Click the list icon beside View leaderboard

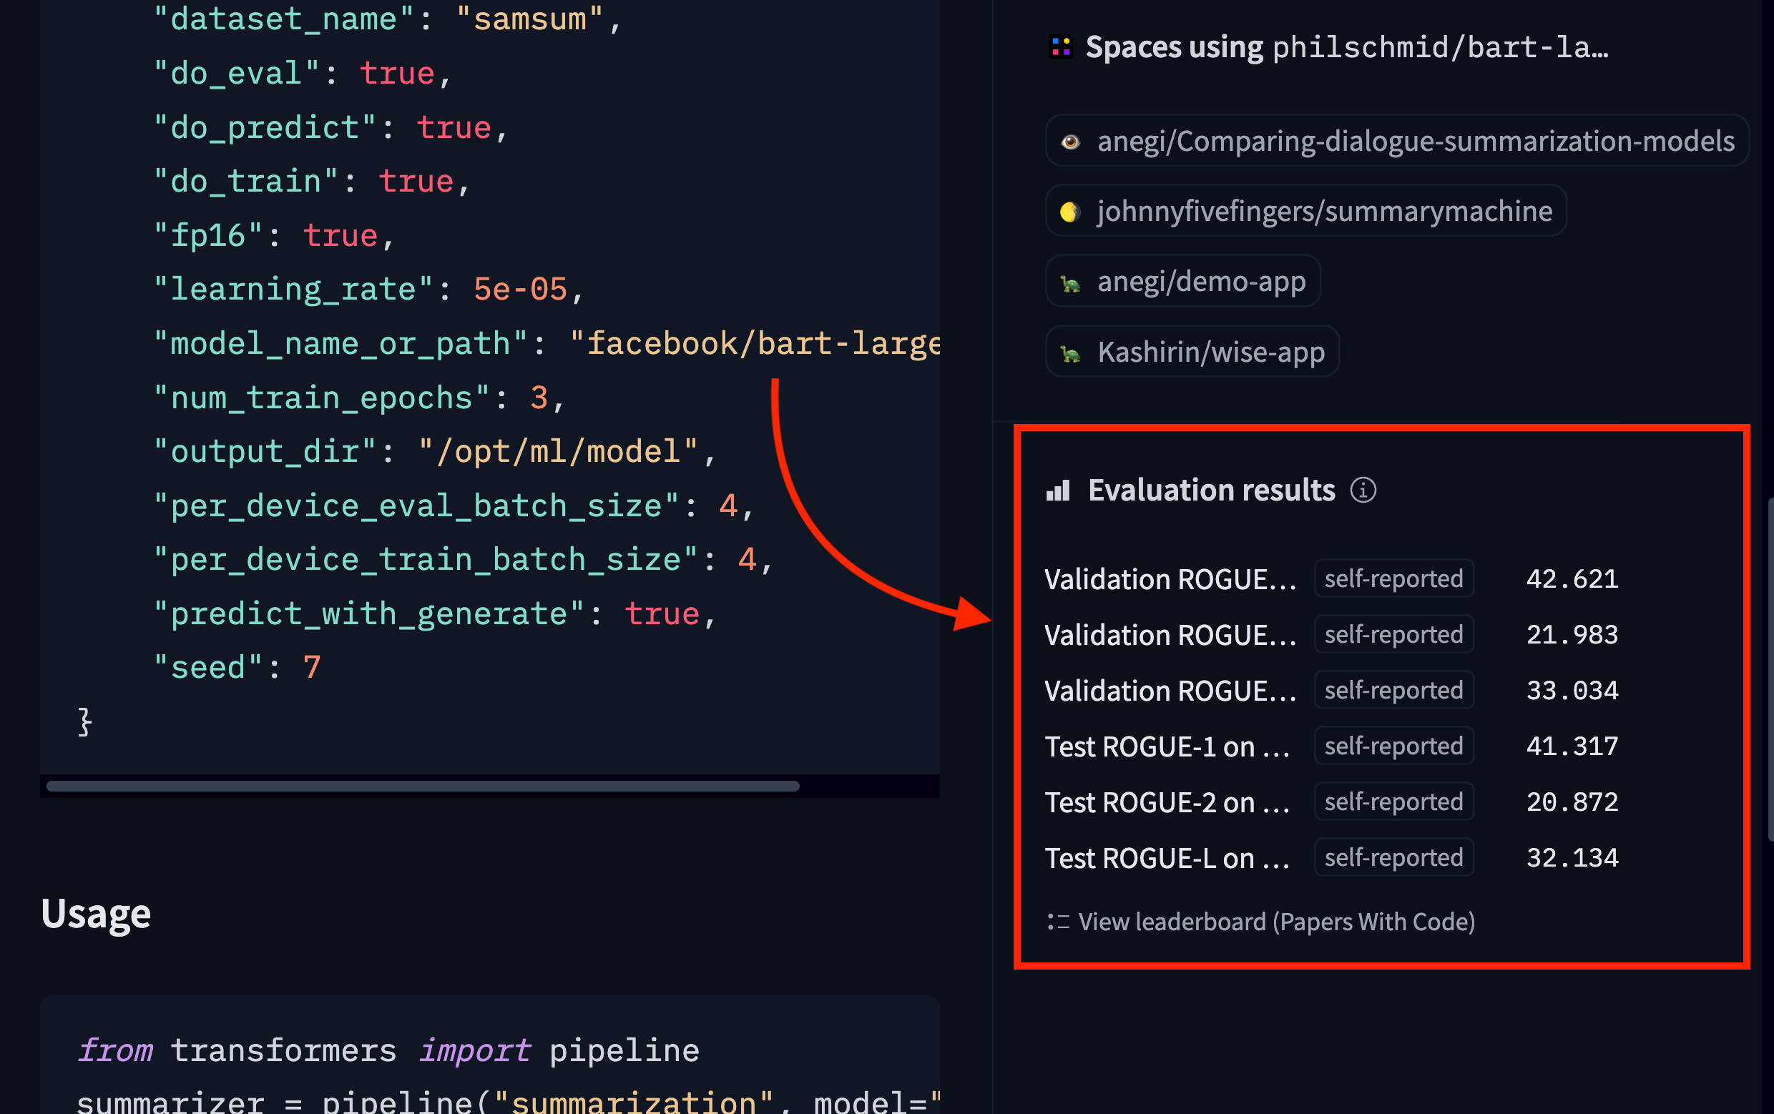[x=1058, y=921]
